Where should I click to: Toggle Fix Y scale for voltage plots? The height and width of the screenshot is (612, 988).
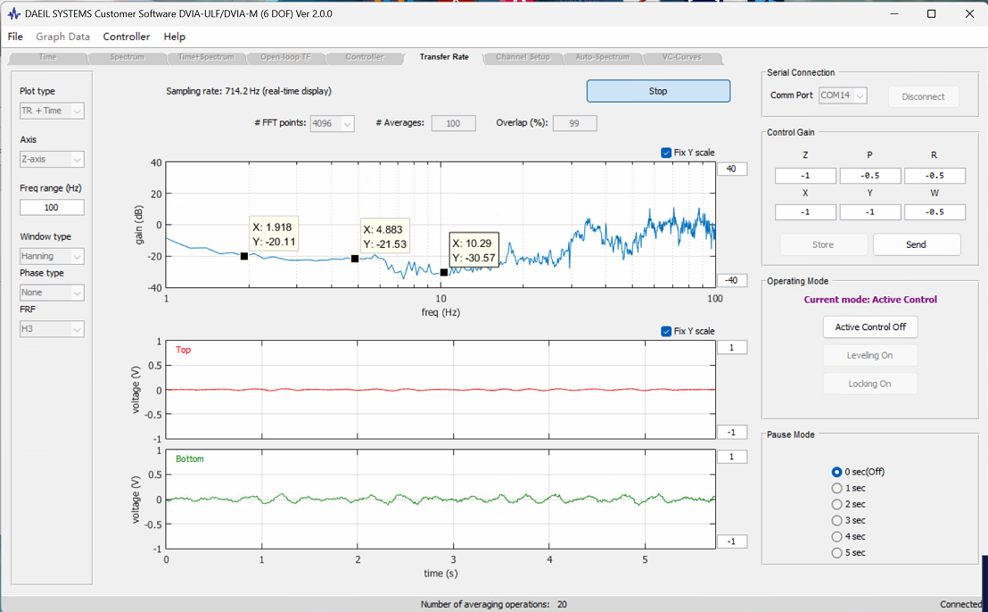[666, 332]
